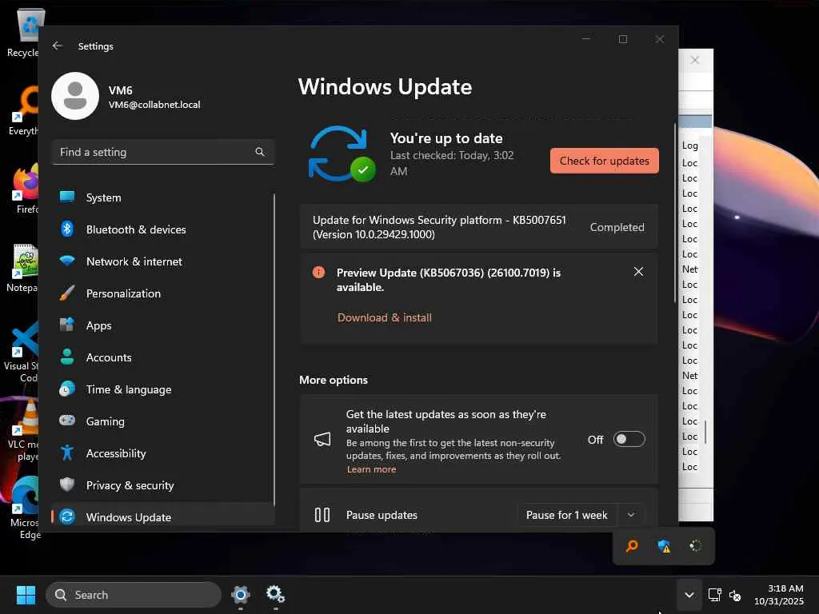
Task: Click Pause for 1 week button
Action: 567,515
